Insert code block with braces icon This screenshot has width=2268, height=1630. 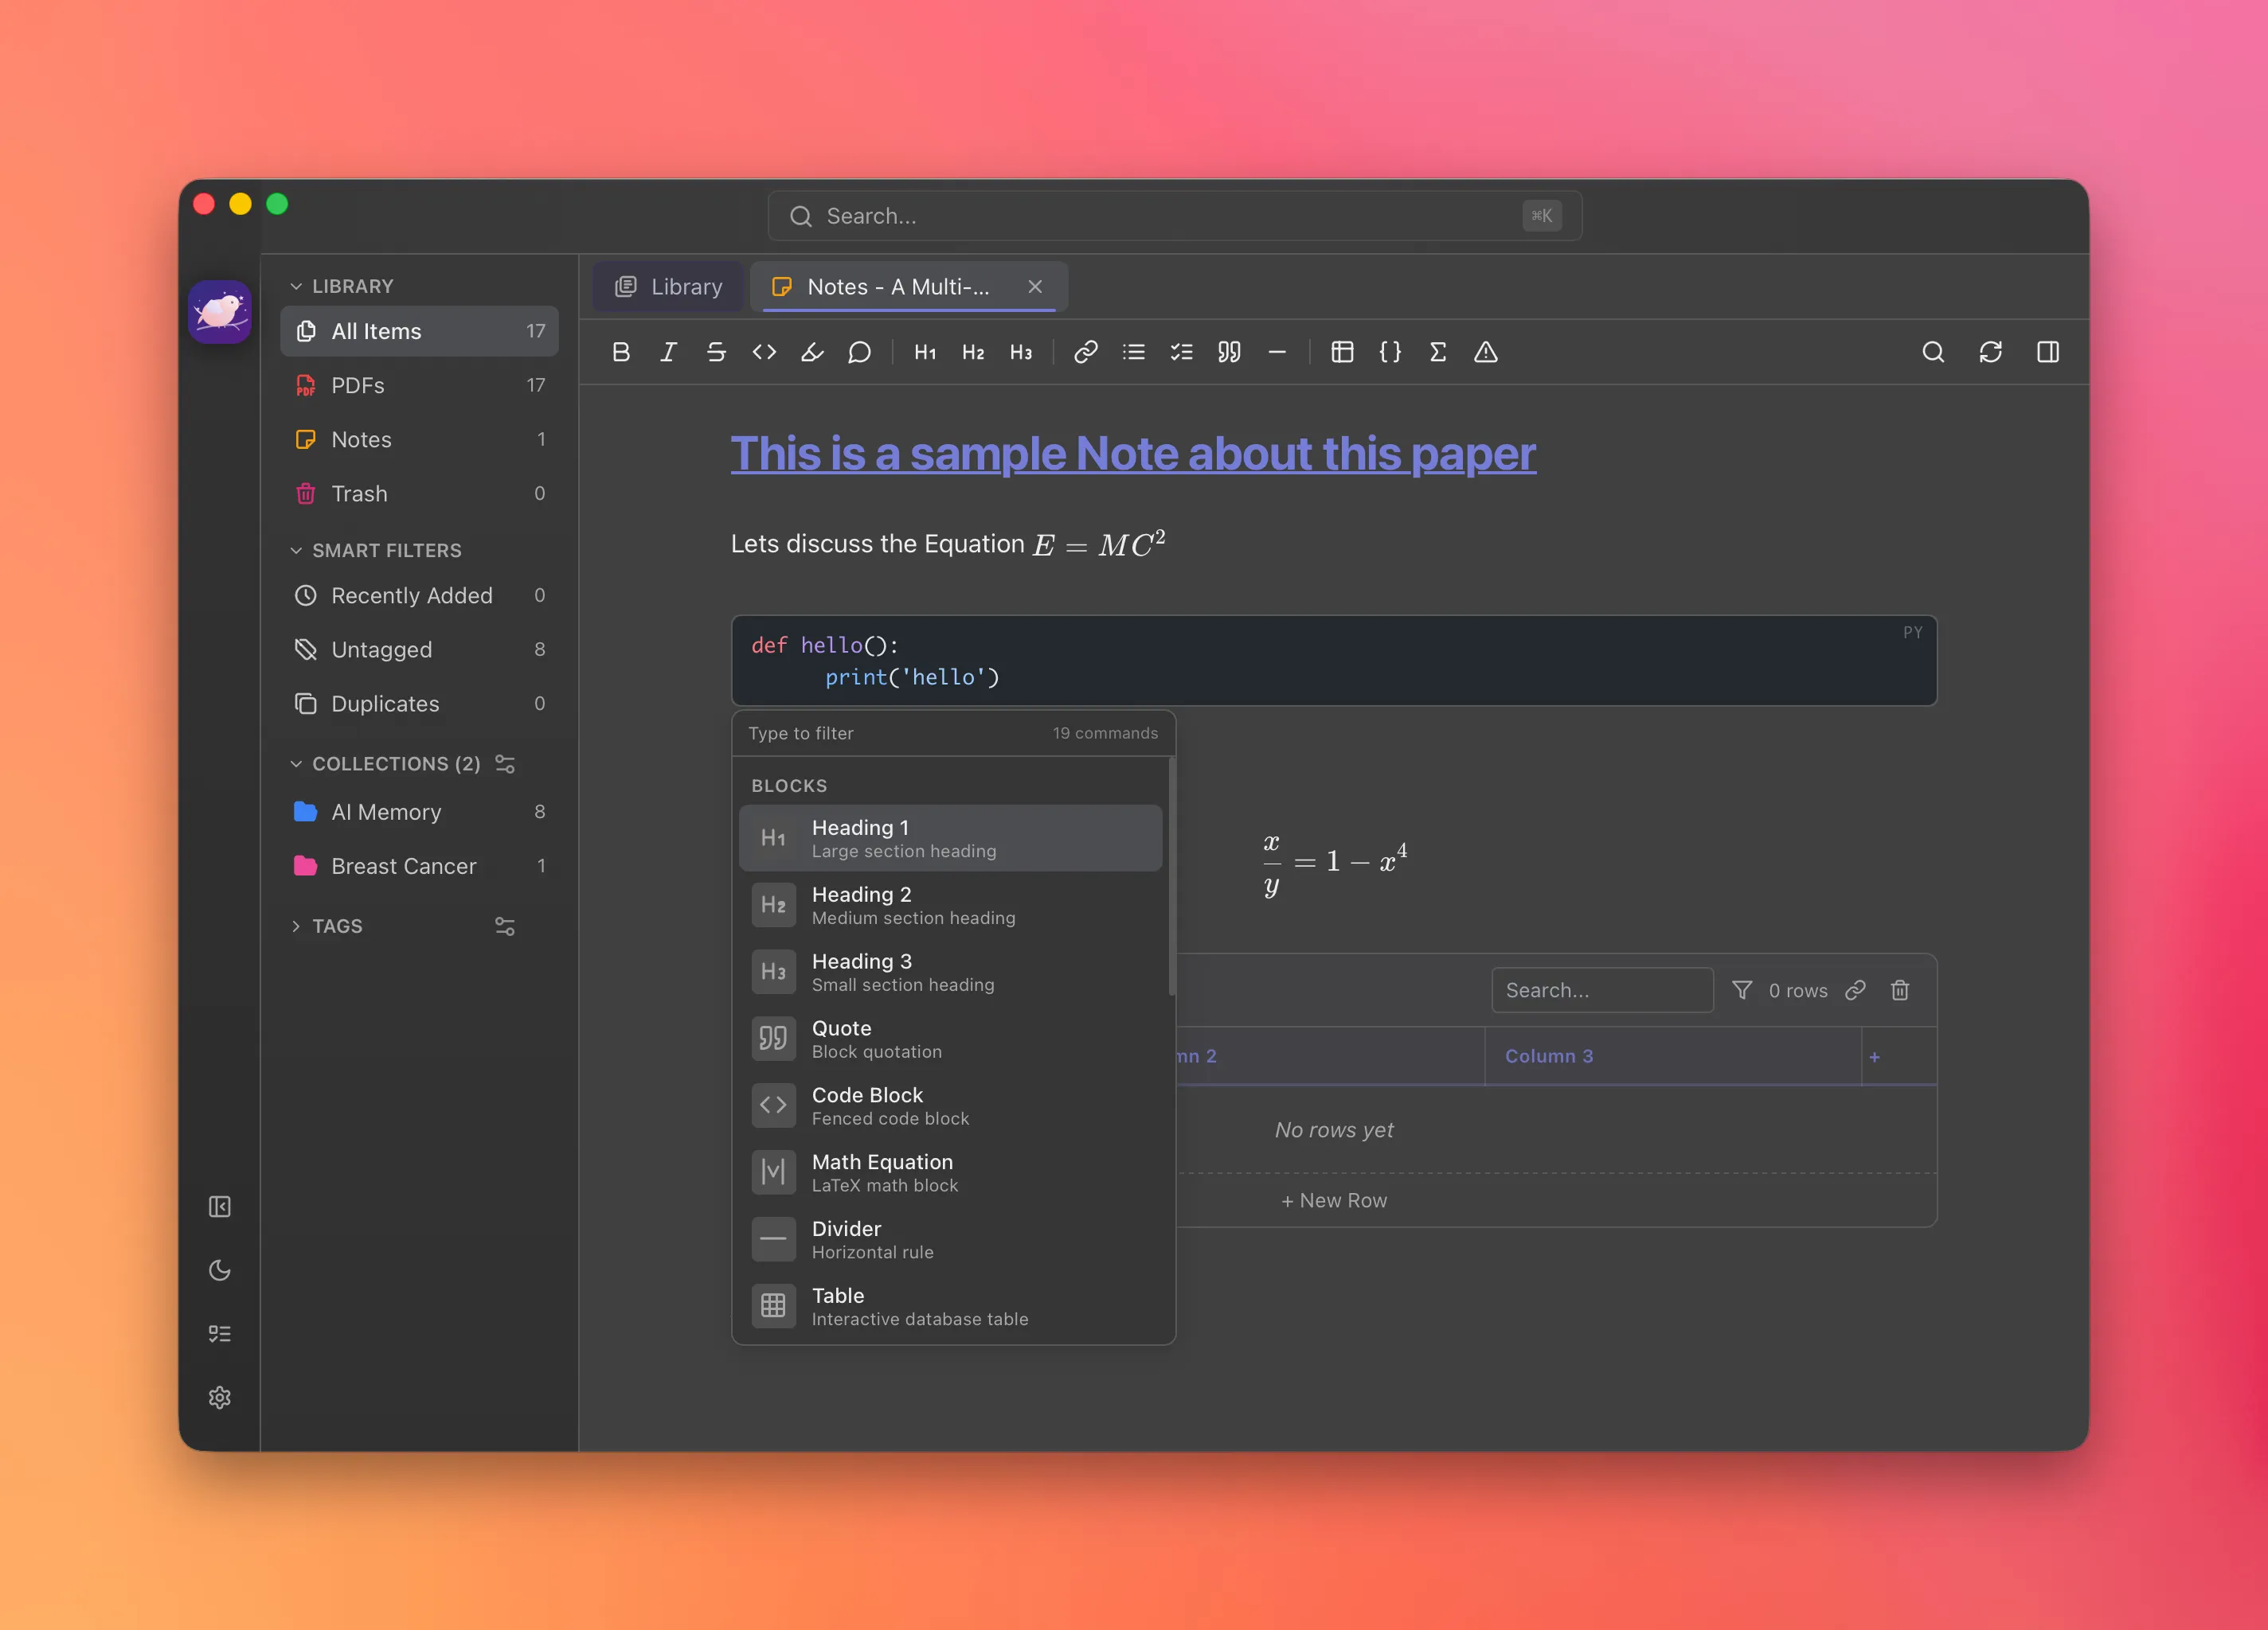point(1390,352)
